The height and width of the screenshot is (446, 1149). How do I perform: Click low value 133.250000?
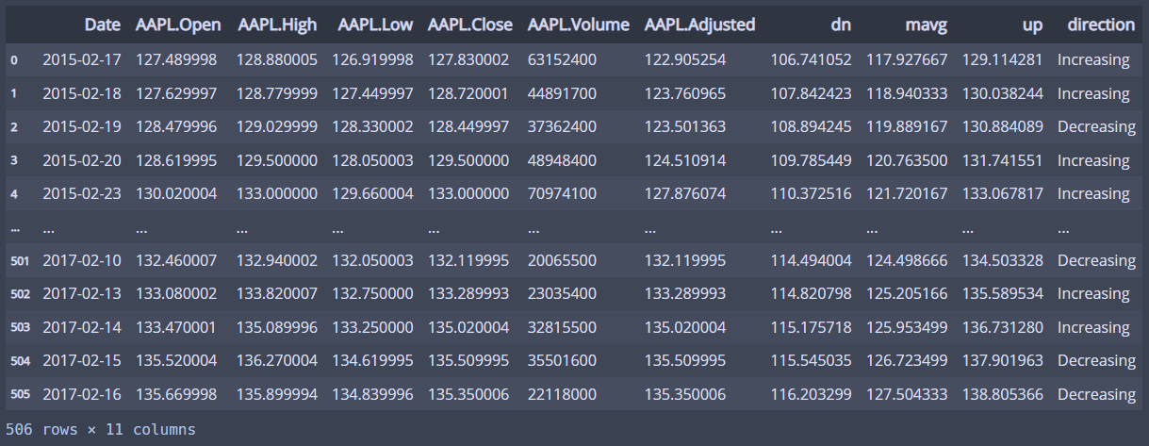coord(372,327)
